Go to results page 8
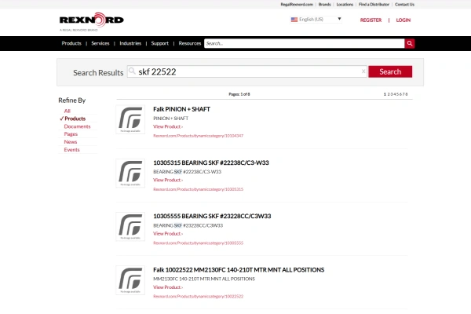Image resolution: width=471 pixels, height=314 pixels. point(407,94)
